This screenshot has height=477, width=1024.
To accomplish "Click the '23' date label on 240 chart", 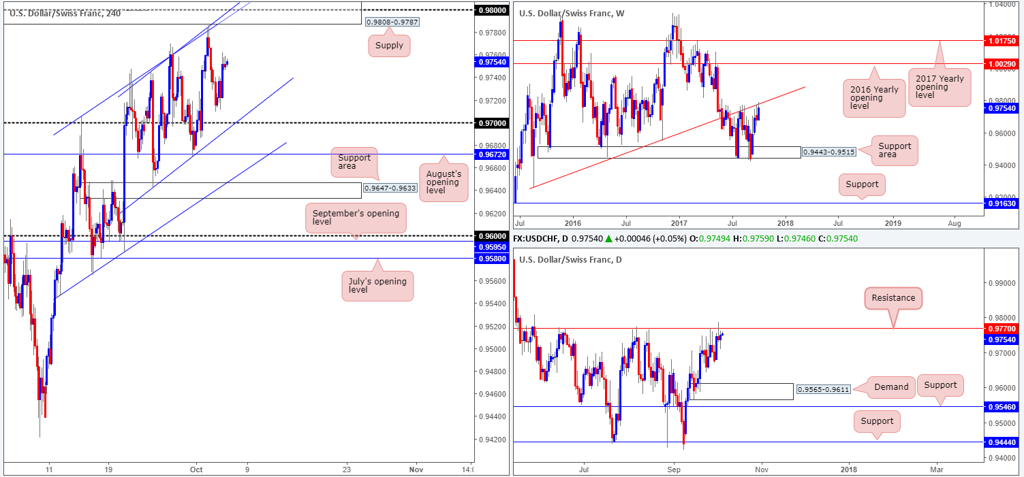I will [347, 470].
